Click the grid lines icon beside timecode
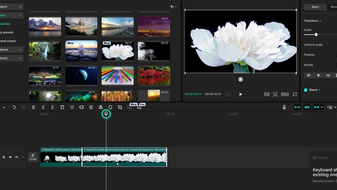337x190 pixels. click(x=228, y=94)
